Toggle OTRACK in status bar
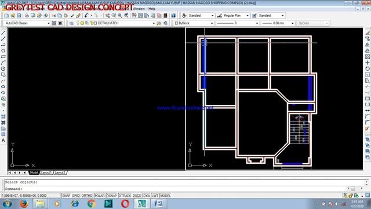 click(x=125, y=196)
